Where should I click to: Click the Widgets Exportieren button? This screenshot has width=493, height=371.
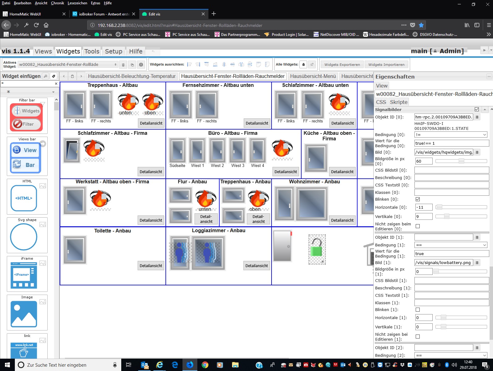tap(342, 65)
